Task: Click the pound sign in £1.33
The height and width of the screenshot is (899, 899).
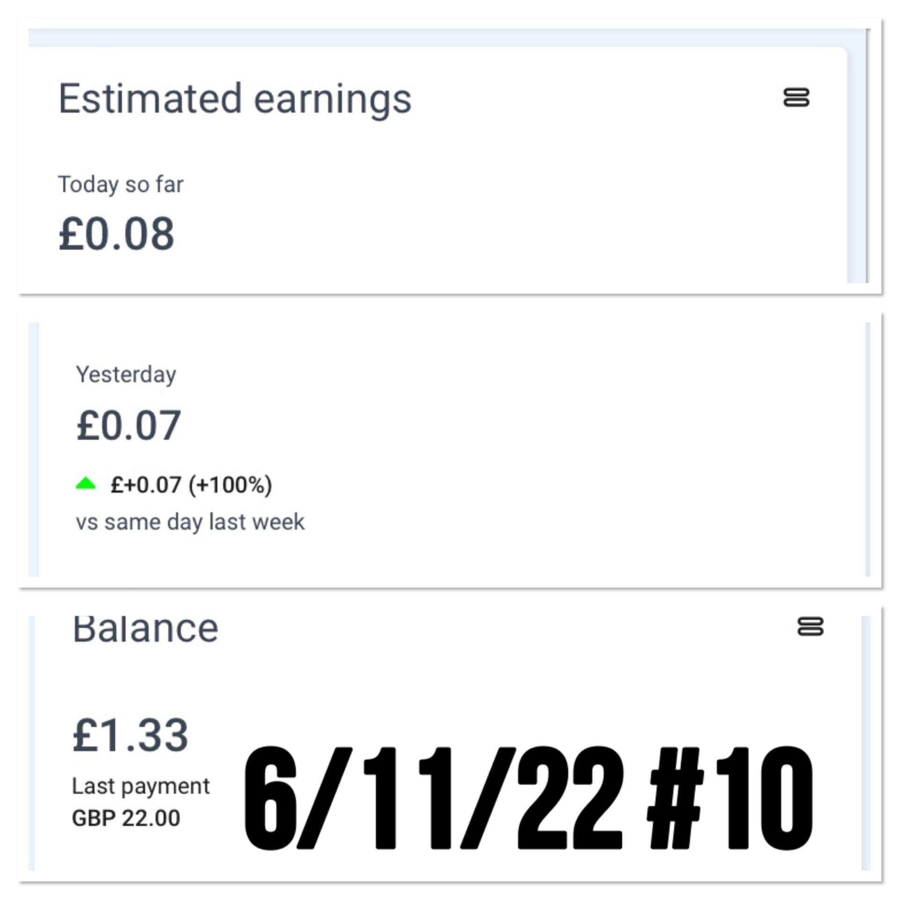Action: coord(85,735)
